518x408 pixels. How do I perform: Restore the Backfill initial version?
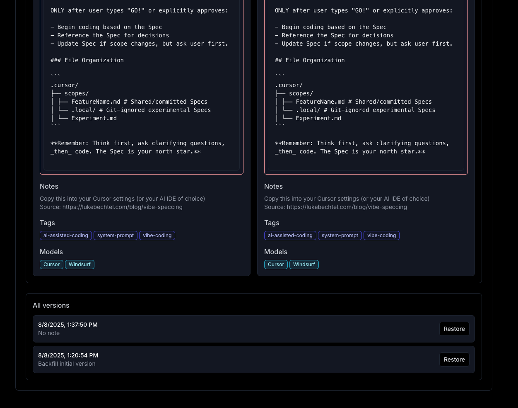[x=454, y=359]
